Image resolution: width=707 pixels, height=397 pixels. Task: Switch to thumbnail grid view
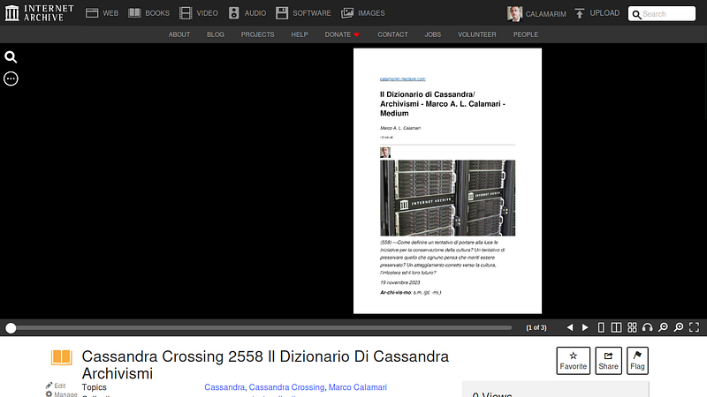(x=632, y=327)
